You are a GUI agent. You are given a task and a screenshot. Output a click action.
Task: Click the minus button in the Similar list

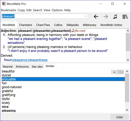(121, 72)
